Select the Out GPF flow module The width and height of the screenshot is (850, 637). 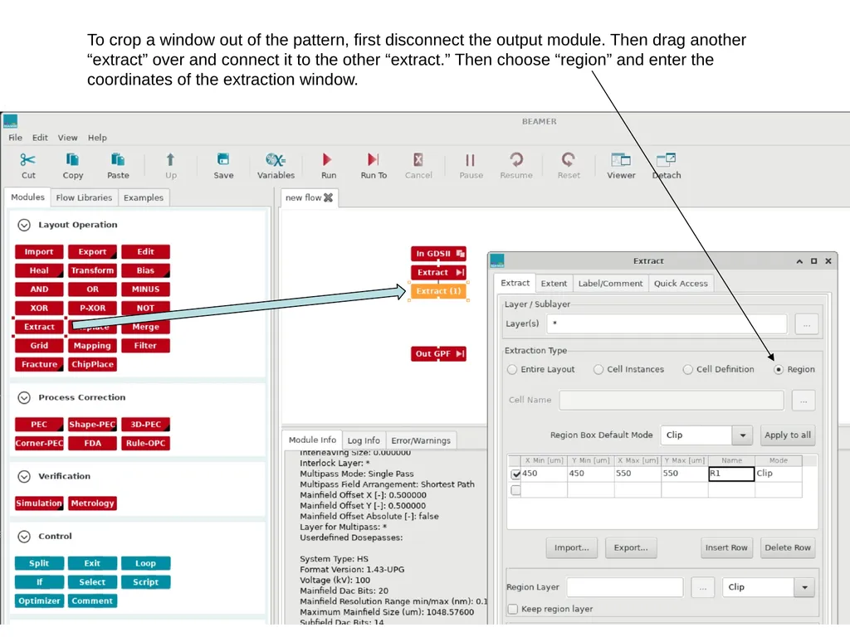438,353
